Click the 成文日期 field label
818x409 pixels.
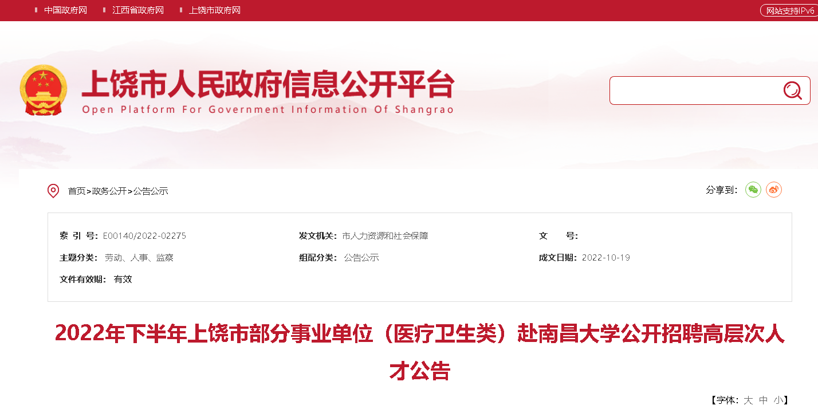click(x=559, y=257)
